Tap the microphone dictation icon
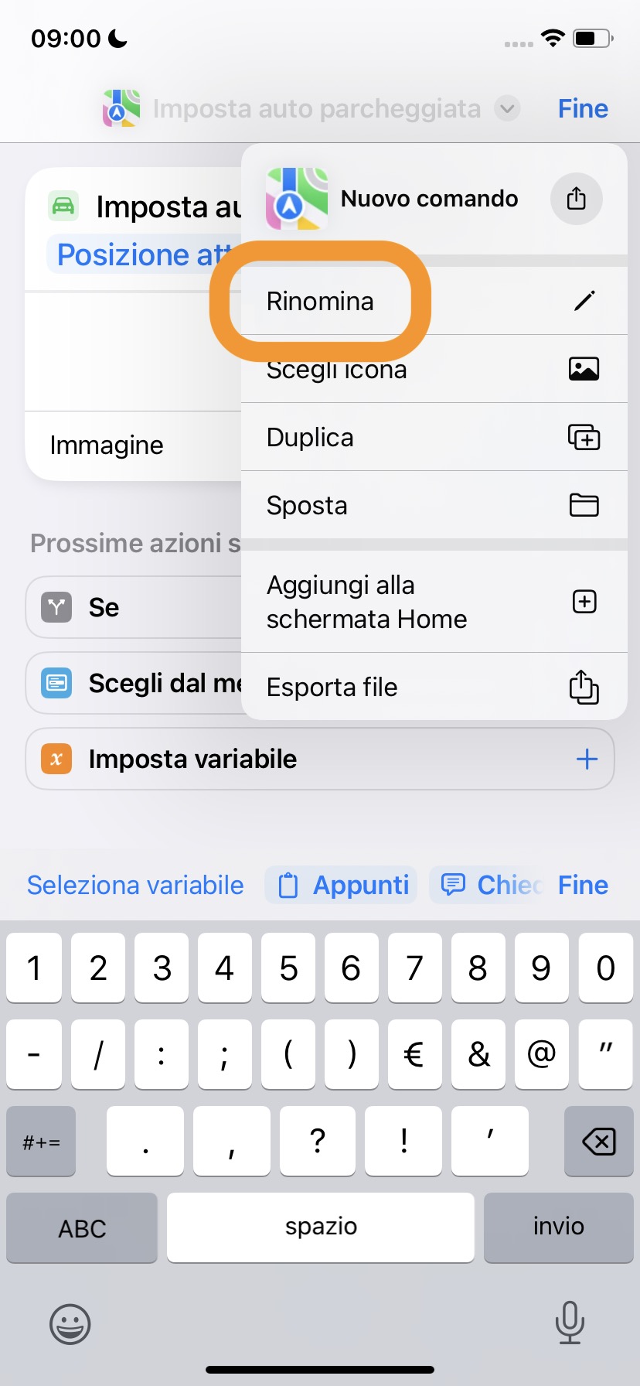The height and width of the screenshot is (1386, 640). [x=570, y=1323]
